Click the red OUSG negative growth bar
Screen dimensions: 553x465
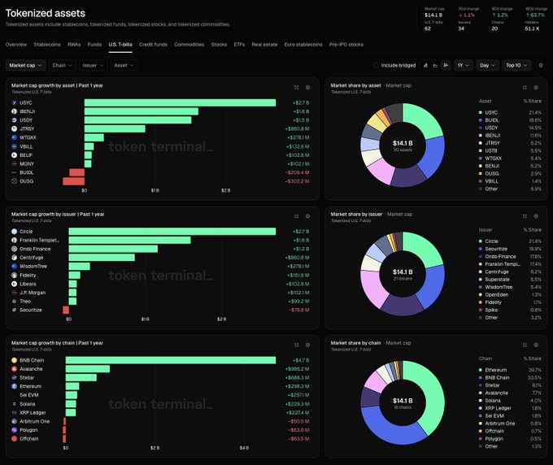[73, 181]
